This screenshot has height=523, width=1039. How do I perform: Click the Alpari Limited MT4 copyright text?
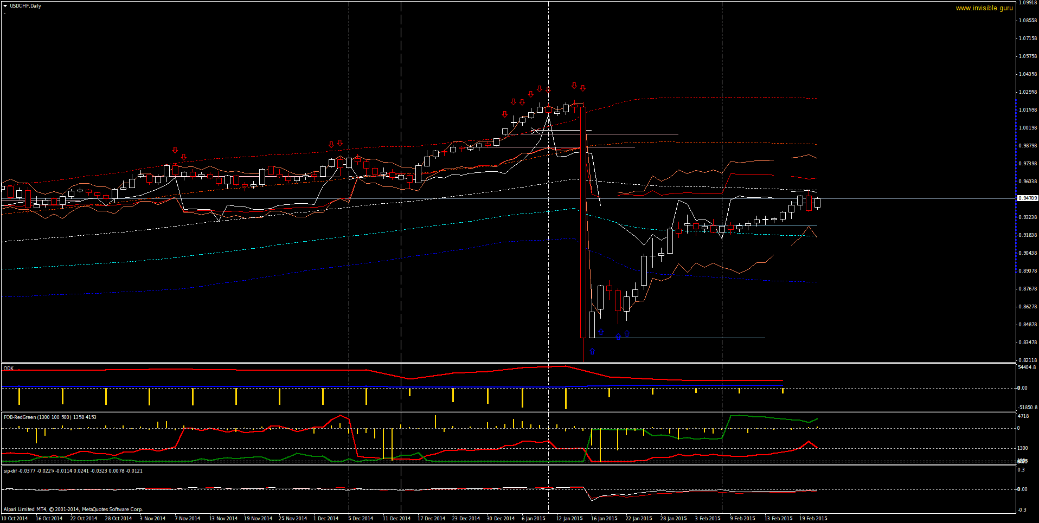pos(73,509)
